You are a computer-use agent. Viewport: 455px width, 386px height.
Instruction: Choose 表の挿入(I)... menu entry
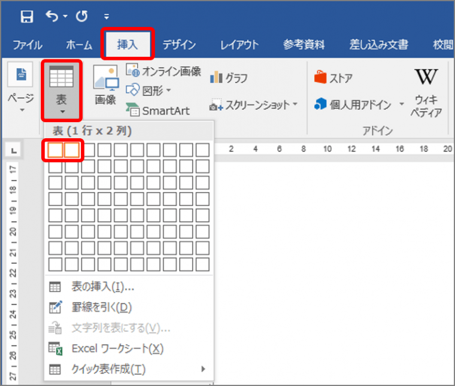click(129, 287)
